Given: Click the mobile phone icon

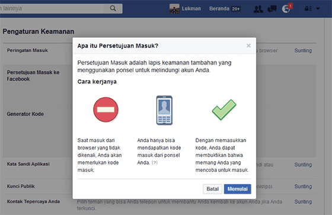Looking at the screenshot, I should [164, 110].
